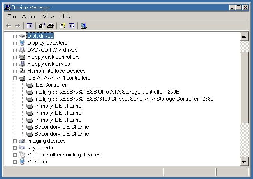Expand the Disk drives node
The height and width of the screenshot is (179, 253).
click(15, 36)
